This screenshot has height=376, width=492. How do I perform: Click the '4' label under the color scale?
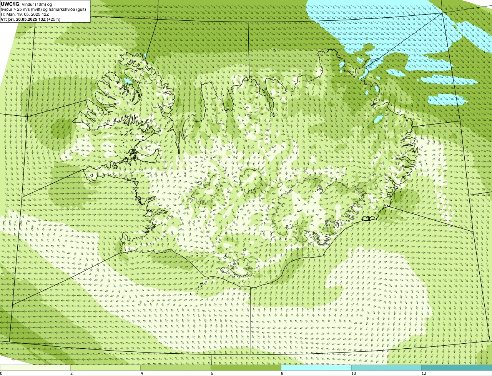tap(142, 373)
